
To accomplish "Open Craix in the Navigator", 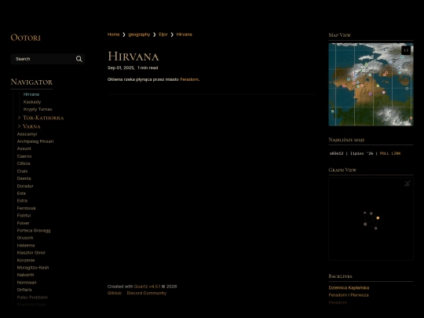I will coord(22,171).
